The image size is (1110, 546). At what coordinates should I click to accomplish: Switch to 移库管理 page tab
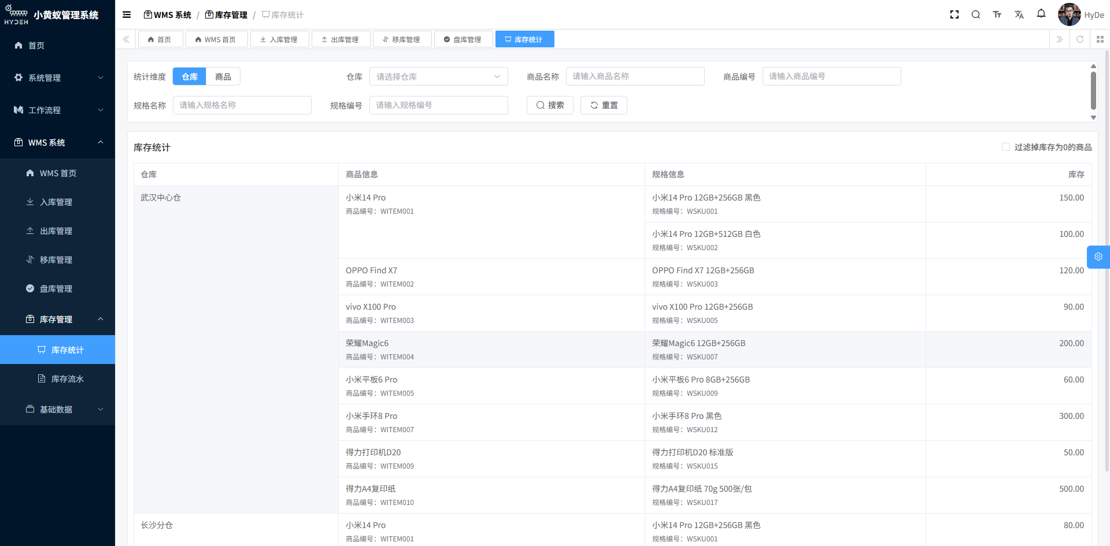(402, 39)
